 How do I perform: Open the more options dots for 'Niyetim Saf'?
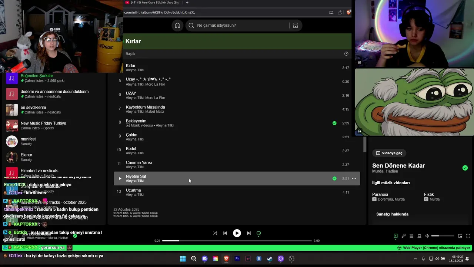click(354, 178)
